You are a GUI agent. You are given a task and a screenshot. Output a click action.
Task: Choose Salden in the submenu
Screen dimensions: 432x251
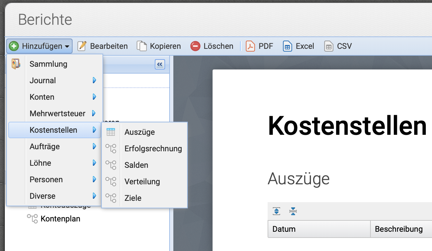pyautogui.click(x=144, y=165)
